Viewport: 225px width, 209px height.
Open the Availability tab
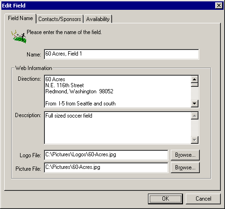[98, 19]
